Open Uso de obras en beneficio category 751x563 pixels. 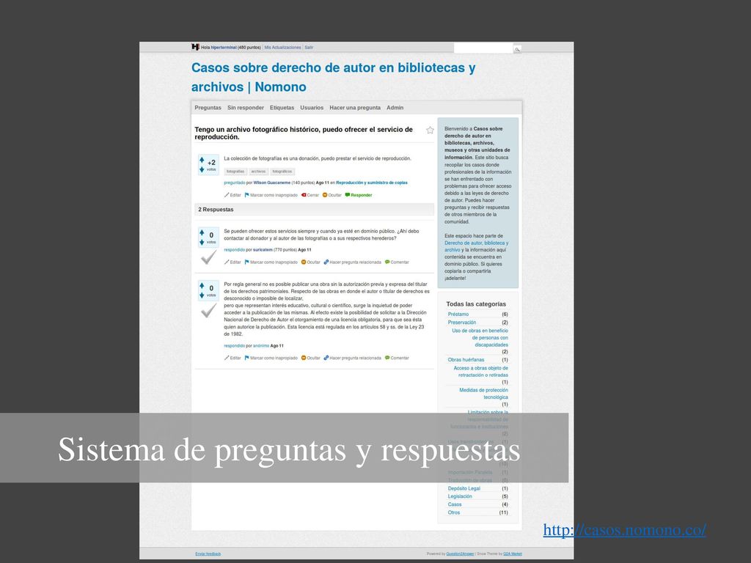tap(480, 337)
